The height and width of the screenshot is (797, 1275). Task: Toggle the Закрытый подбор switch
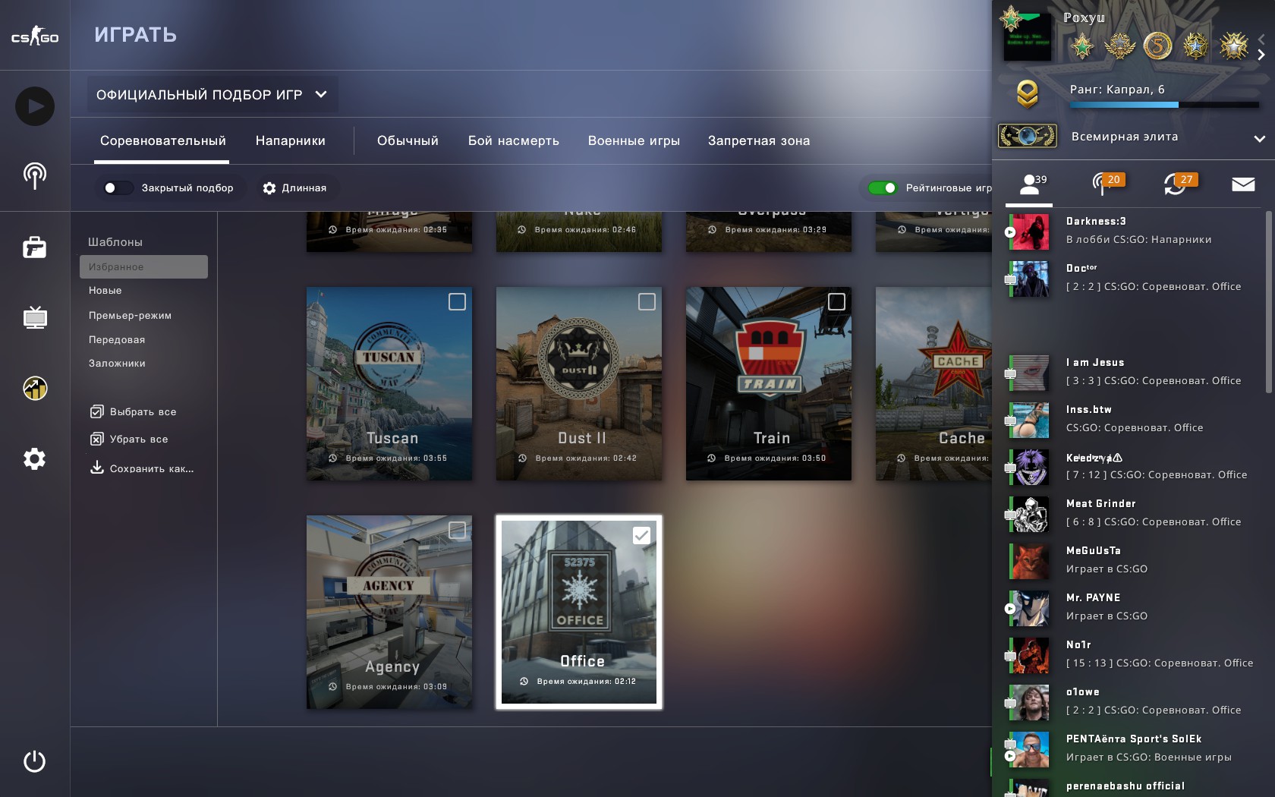[x=118, y=188]
